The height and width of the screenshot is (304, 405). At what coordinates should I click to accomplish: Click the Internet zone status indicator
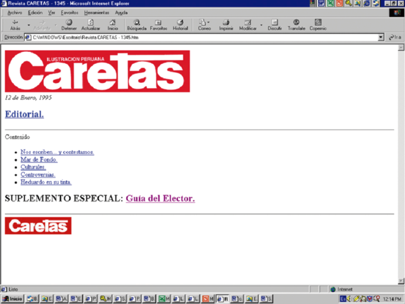pyautogui.click(x=366, y=289)
